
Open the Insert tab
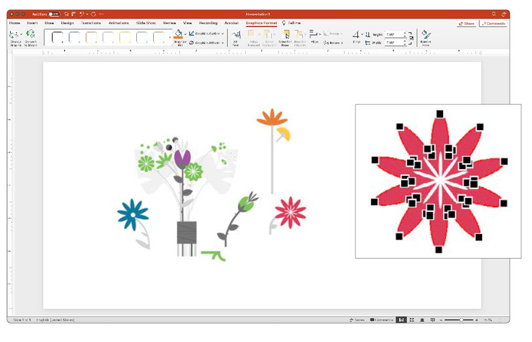click(32, 23)
